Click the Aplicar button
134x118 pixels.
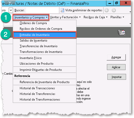pyautogui.click(x=116, y=67)
